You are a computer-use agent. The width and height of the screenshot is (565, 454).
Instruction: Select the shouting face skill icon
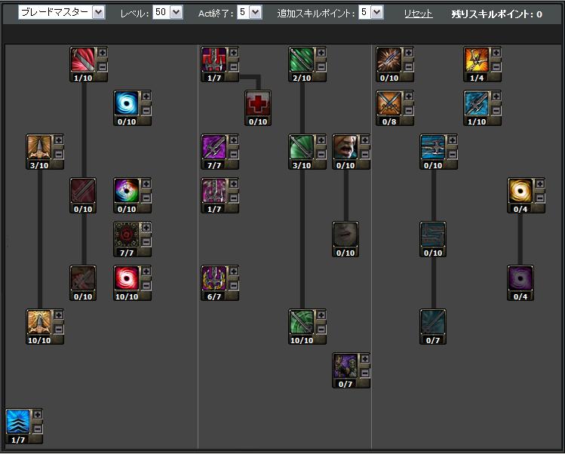(345, 147)
